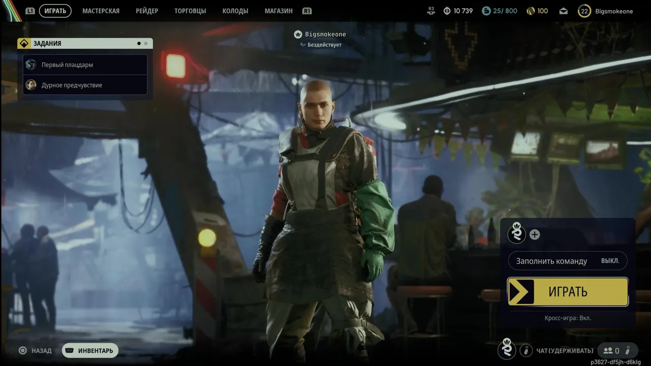The width and height of the screenshot is (651, 366).
Task: Select the КОЛОДЫ tab
Action: click(235, 11)
